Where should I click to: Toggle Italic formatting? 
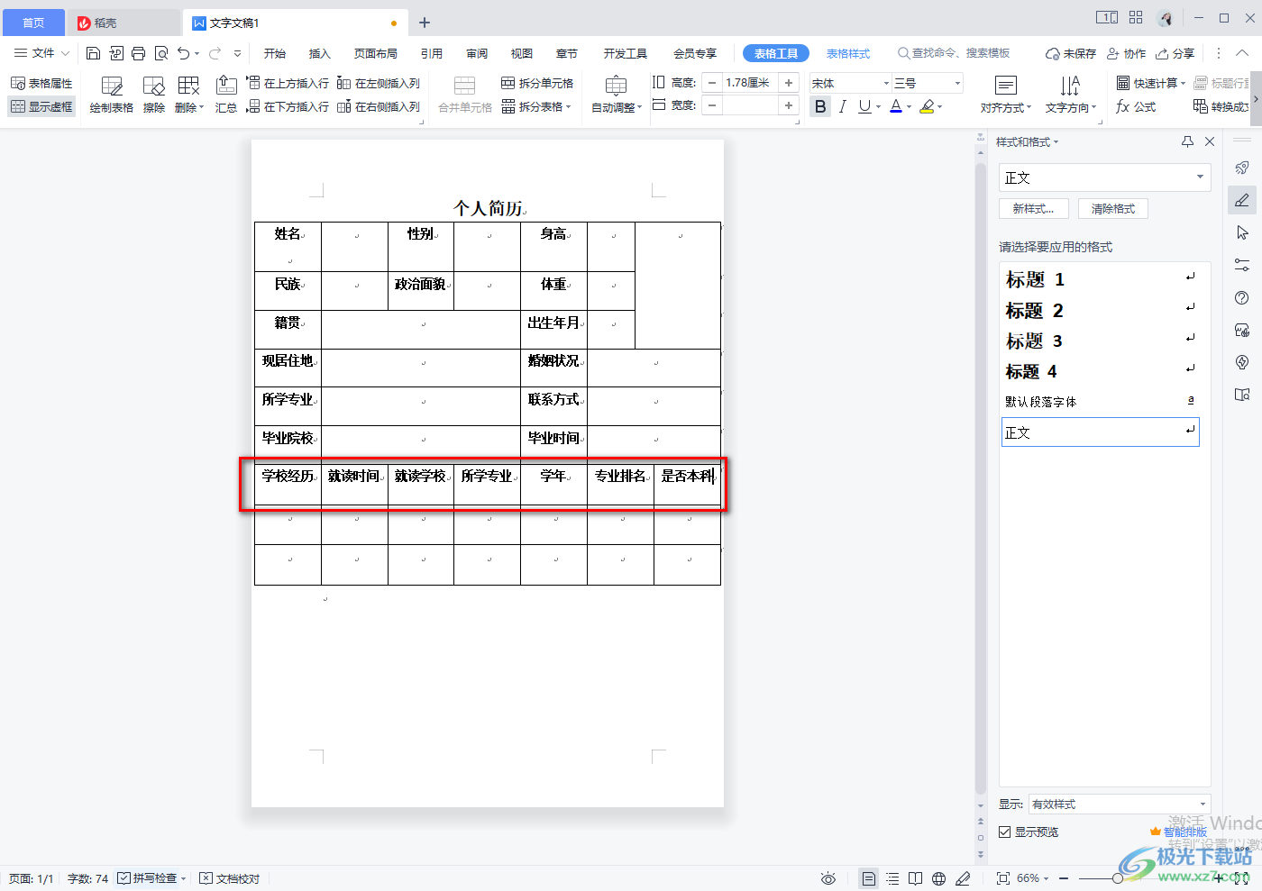[842, 106]
